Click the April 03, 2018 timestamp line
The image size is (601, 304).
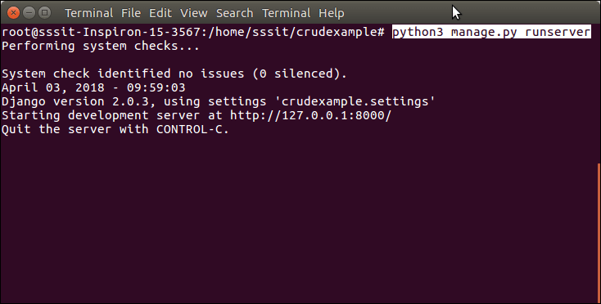(x=93, y=87)
